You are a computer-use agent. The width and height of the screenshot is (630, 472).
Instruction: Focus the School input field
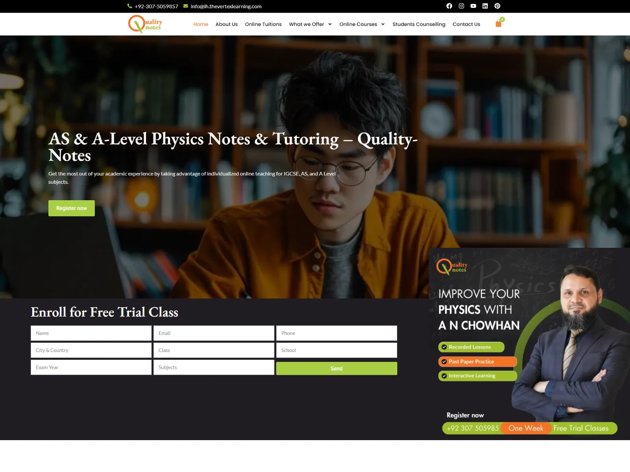point(337,350)
